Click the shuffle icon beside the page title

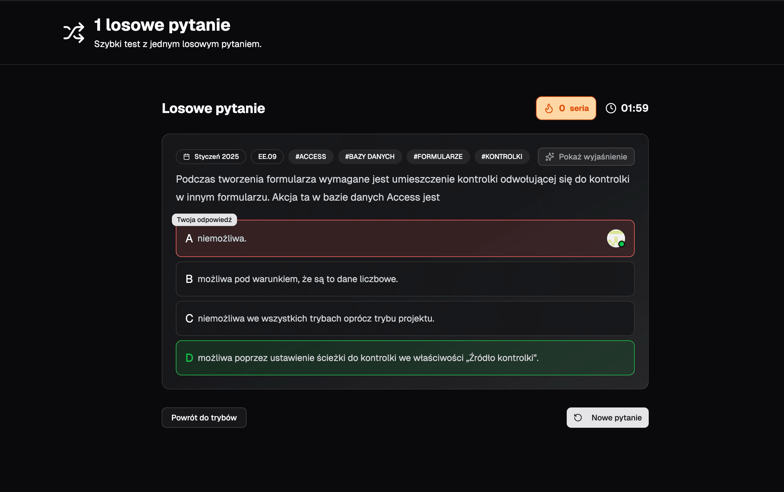coord(74,32)
